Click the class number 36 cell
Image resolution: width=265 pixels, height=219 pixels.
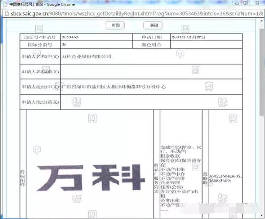97,45
